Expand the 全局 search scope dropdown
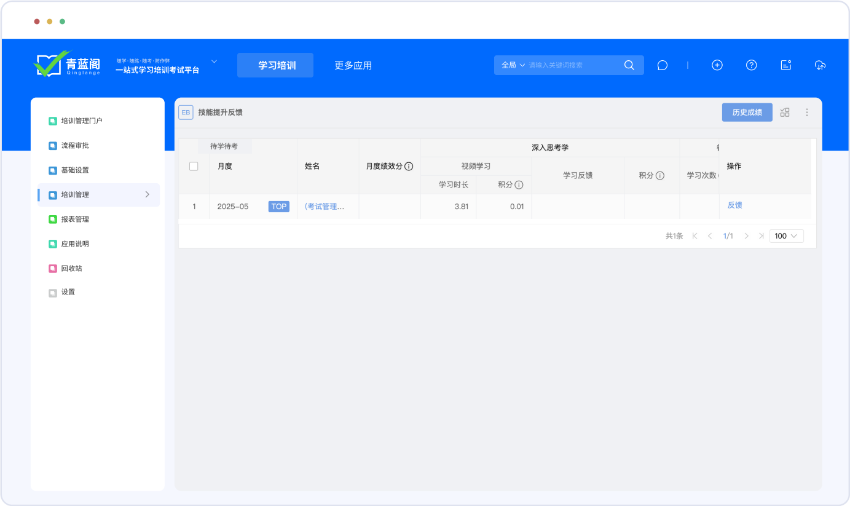 [513, 65]
